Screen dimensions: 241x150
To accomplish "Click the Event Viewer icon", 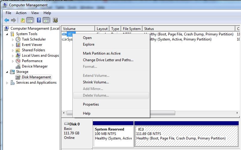I will point(18,45).
